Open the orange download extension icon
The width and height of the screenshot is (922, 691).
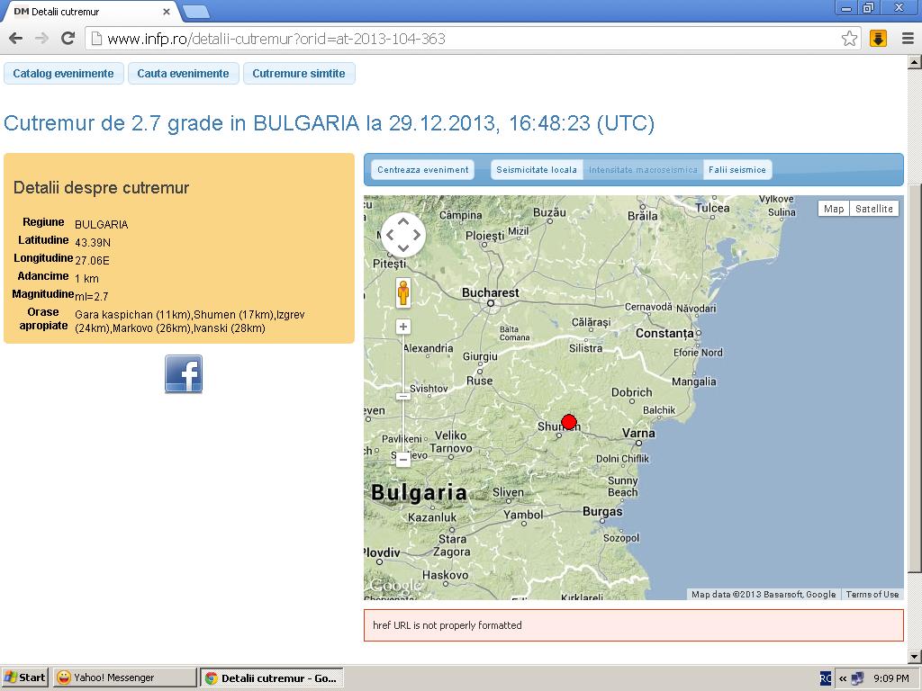point(879,38)
